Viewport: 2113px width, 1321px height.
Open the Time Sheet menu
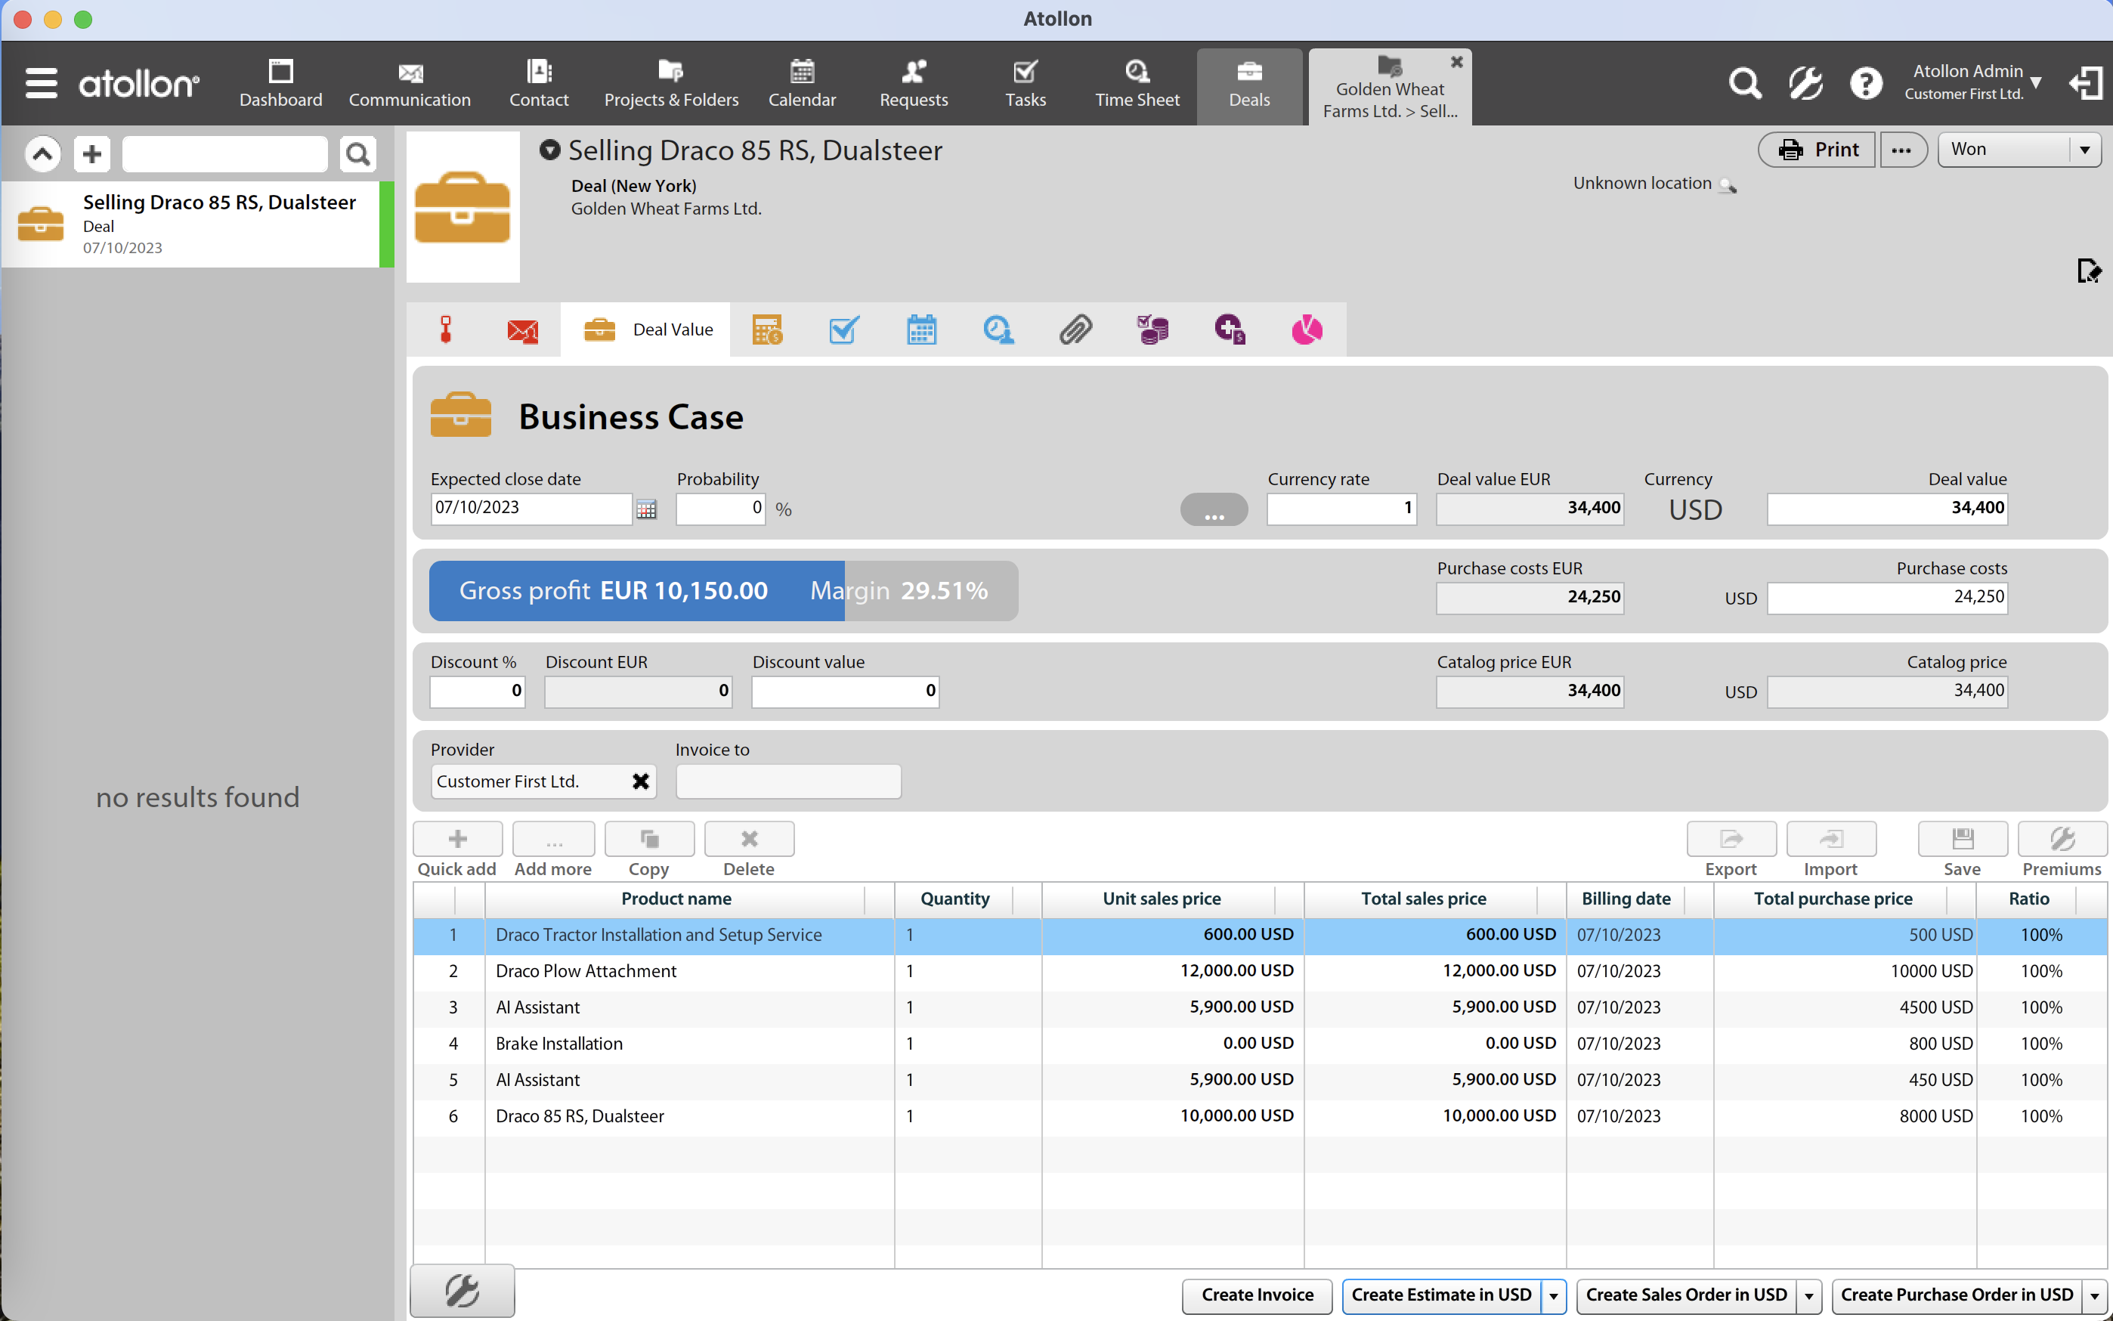1137,84
